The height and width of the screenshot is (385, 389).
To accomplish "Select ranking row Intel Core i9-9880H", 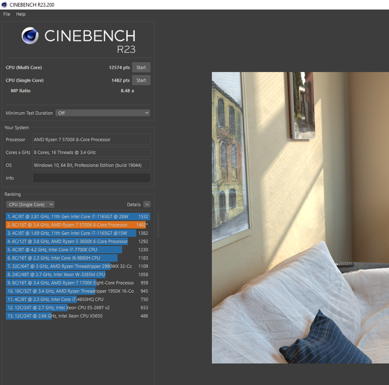I will 78,258.
